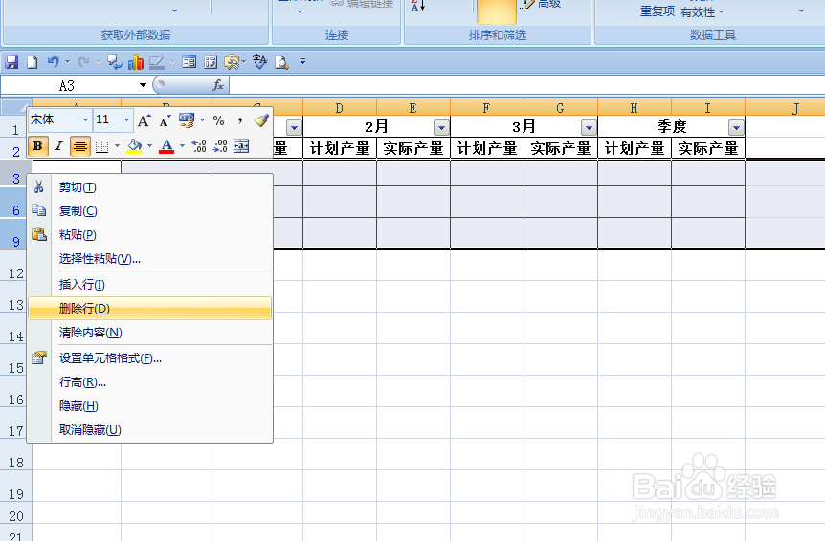The height and width of the screenshot is (541, 825).
Task: Run the Chinese character conversion icon
Action: click(x=259, y=62)
